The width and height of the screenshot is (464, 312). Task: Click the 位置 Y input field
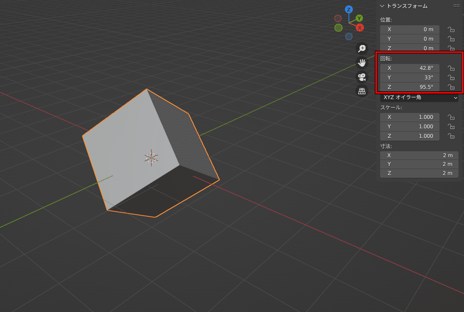[x=409, y=39]
